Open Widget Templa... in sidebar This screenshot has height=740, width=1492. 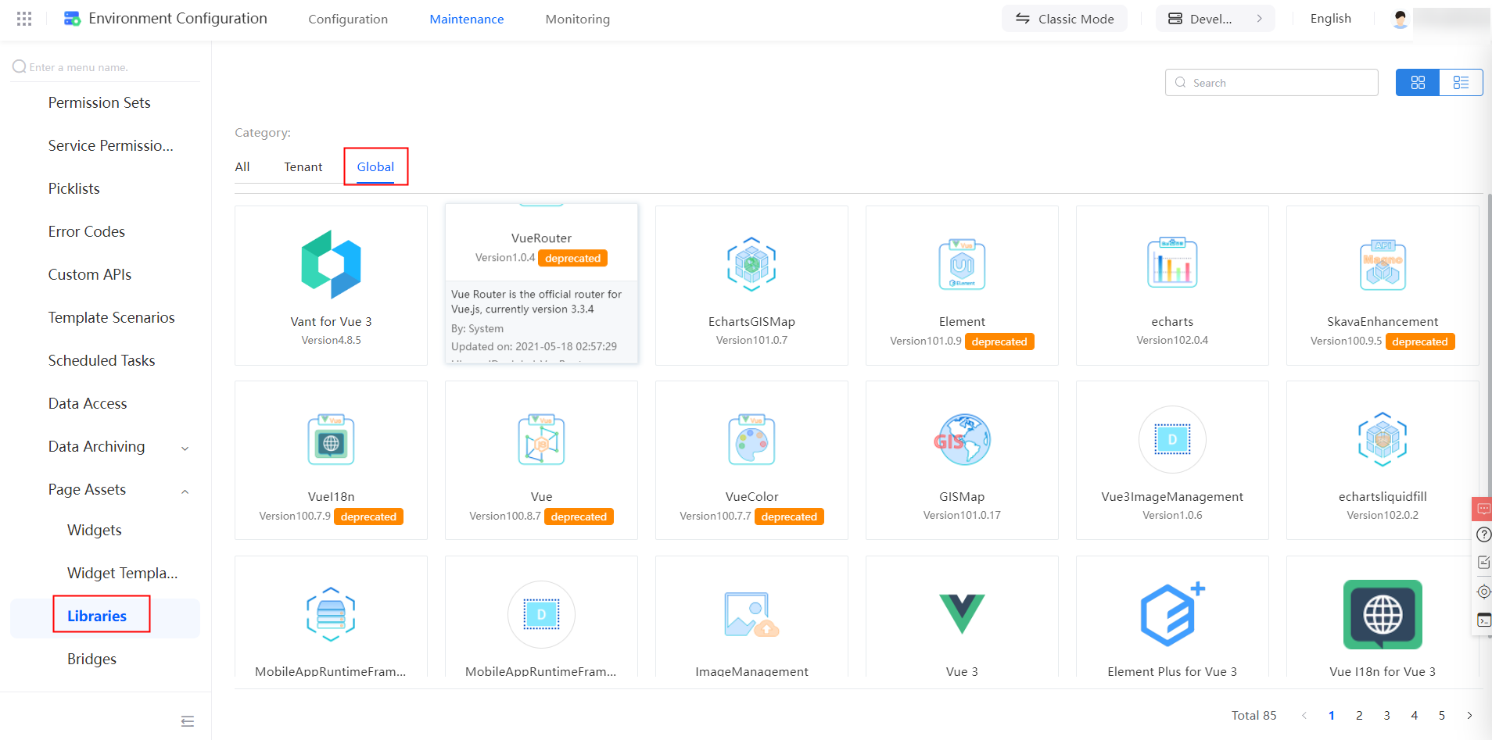point(122,573)
